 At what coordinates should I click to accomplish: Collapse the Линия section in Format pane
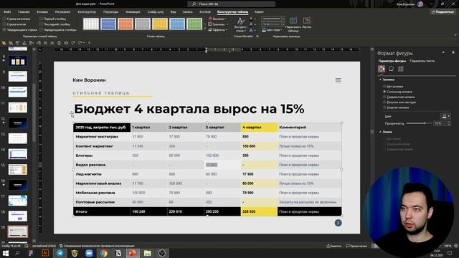380,132
